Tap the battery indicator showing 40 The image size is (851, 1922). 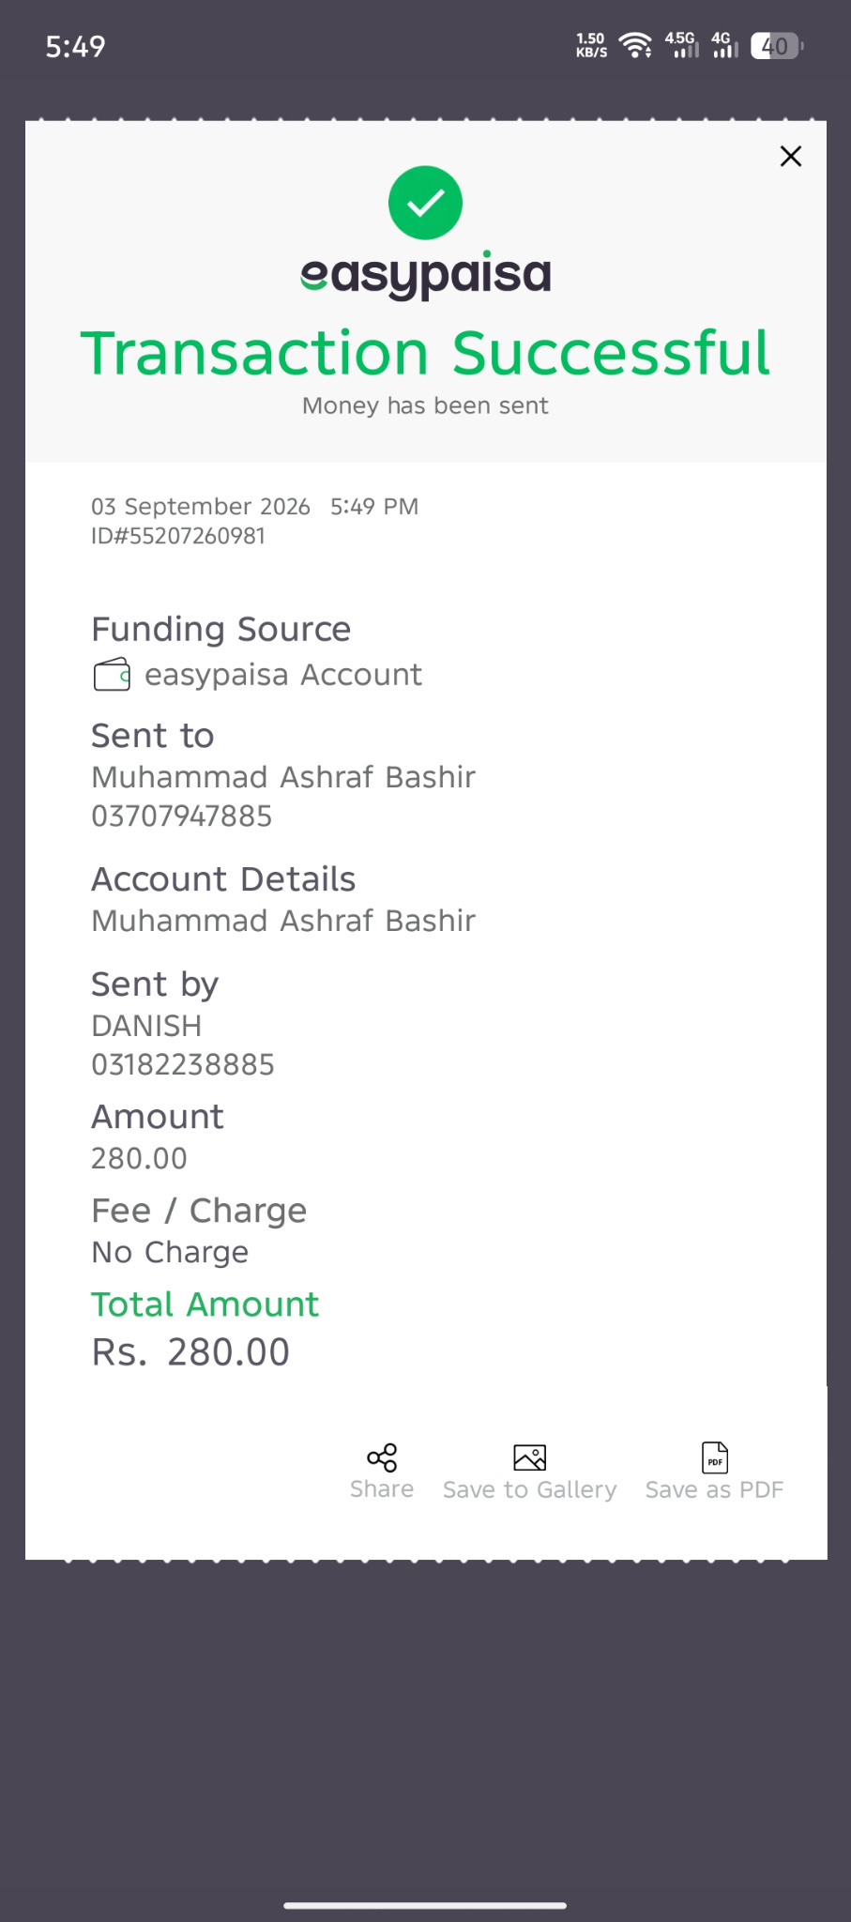(777, 46)
